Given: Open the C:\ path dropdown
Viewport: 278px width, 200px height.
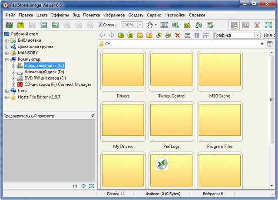Looking at the screenshot, I should 262,44.
